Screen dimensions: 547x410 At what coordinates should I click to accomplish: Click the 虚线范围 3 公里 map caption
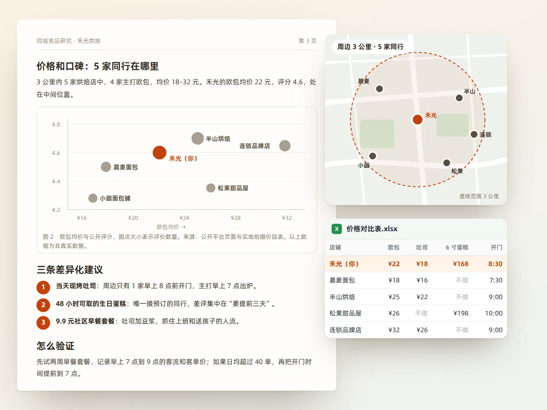coord(479,196)
